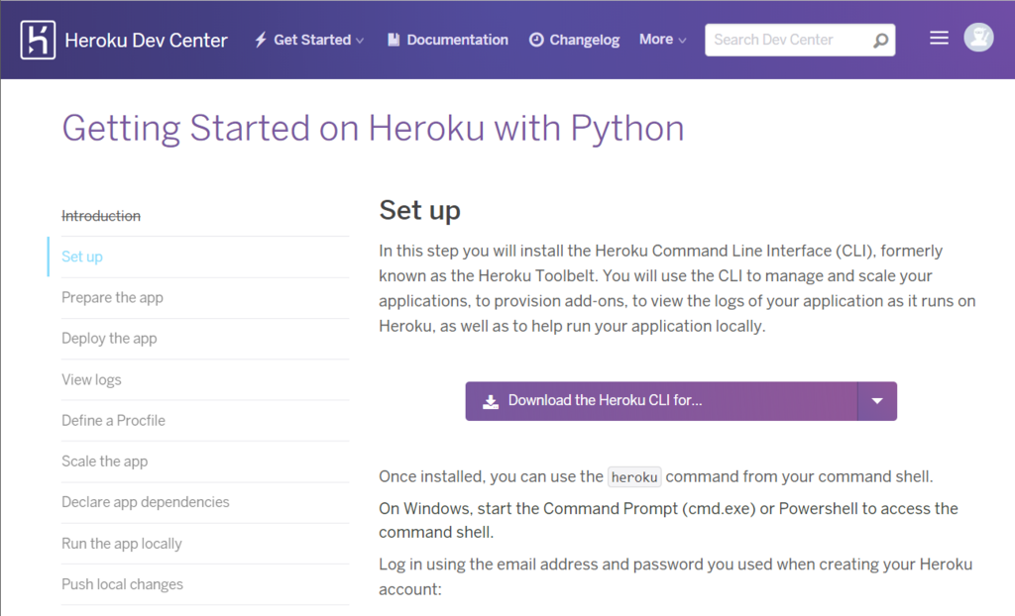Viewport: 1015px width, 616px height.
Task: Open the Prepare the app section
Action: [112, 298]
